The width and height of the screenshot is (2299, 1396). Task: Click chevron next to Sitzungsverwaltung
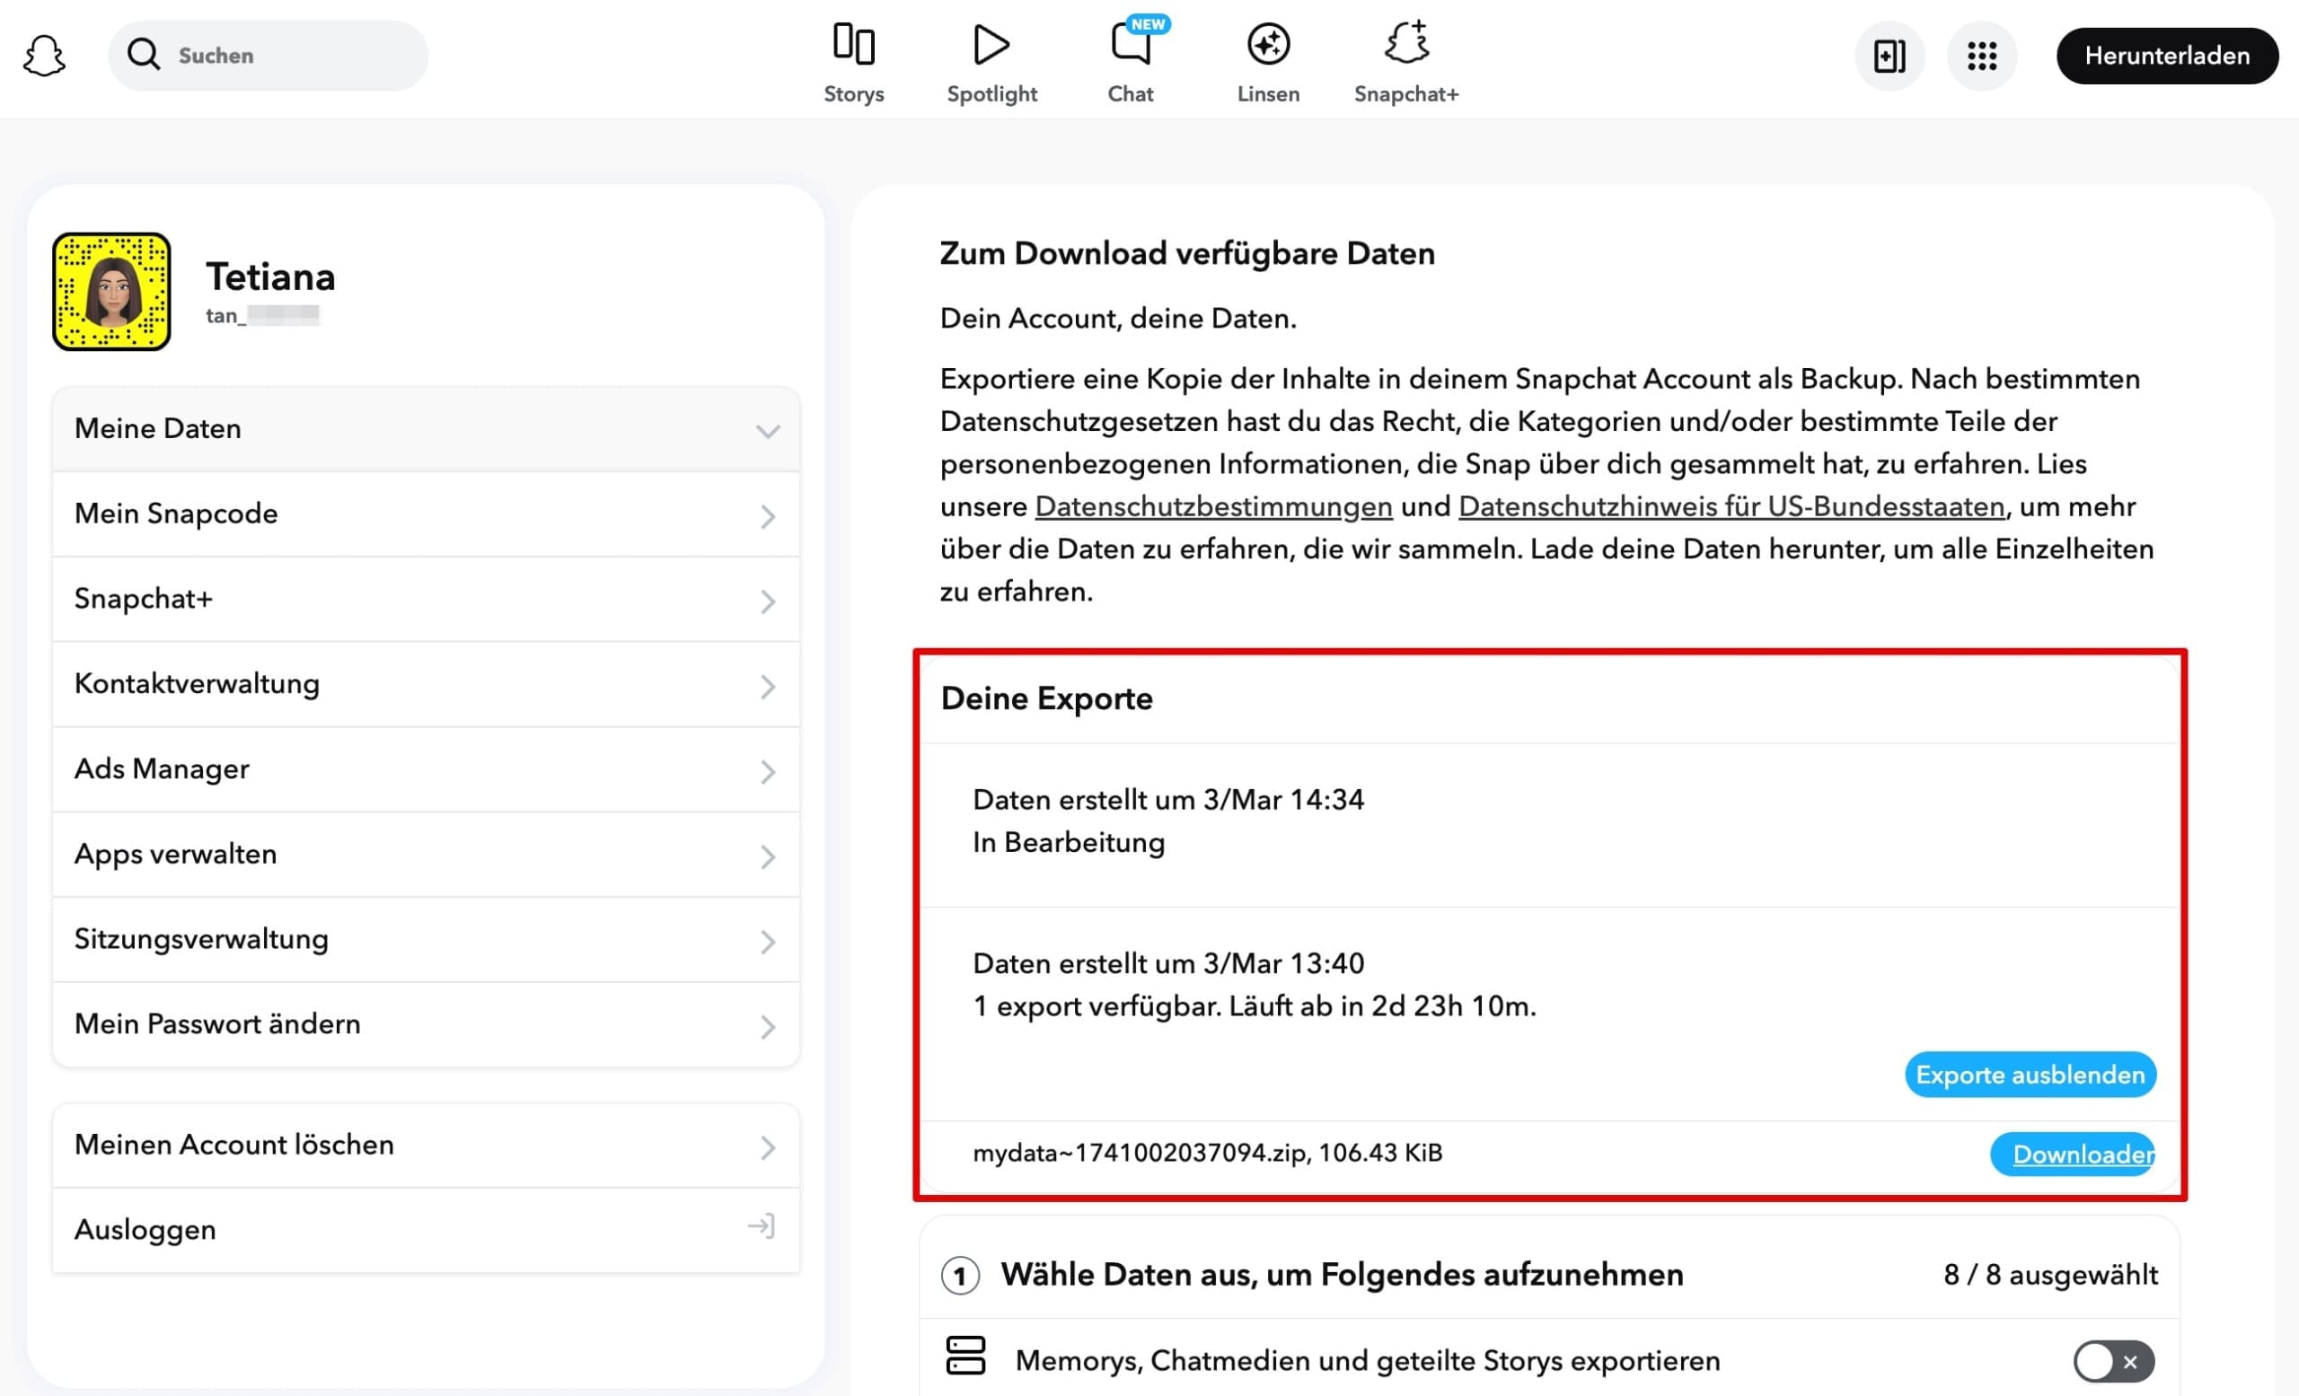pos(768,942)
